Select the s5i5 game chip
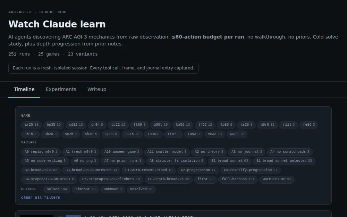The image size is (347, 217). (x=30, y=134)
